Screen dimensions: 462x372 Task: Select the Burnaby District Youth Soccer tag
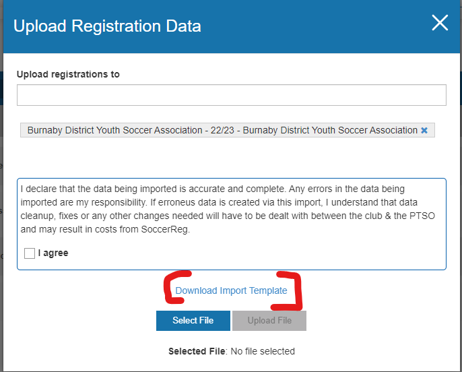222,131
